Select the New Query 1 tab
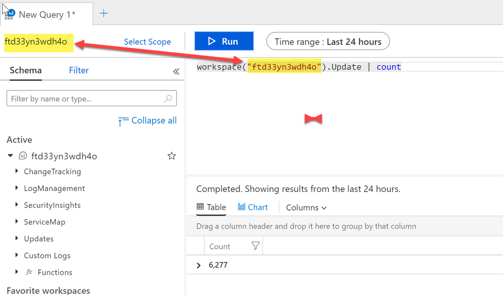The image size is (503, 295). tap(47, 14)
